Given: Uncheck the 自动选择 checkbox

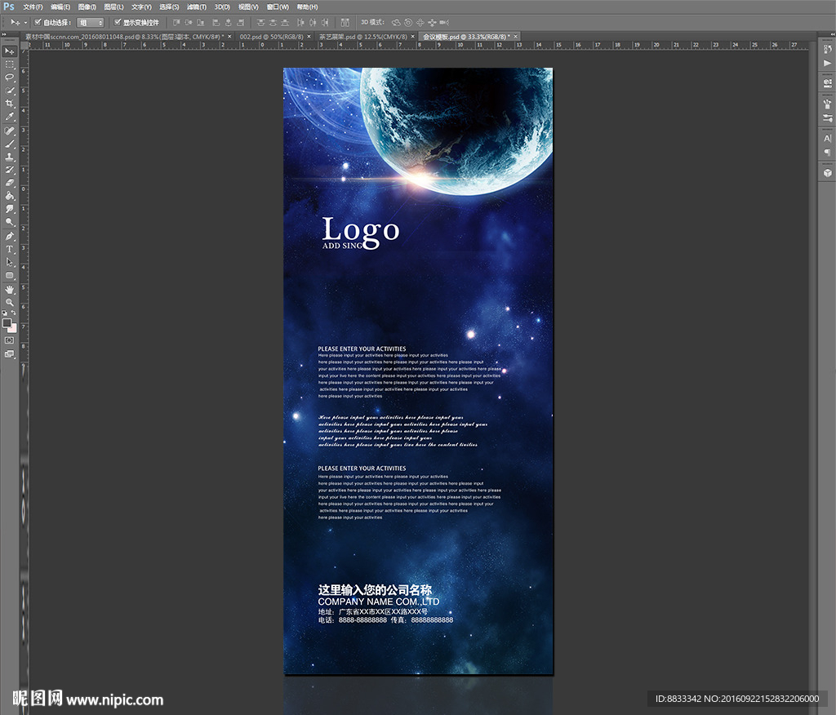Looking at the screenshot, I should [38, 22].
